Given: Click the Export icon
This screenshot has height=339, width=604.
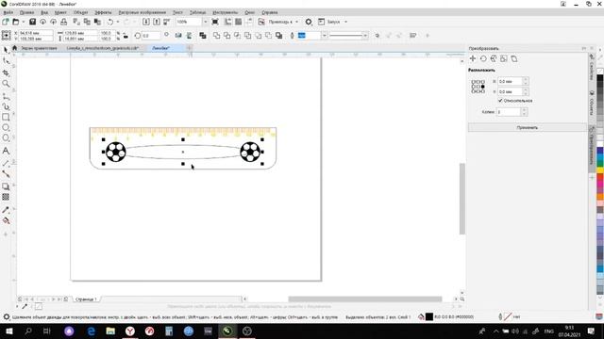Looking at the screenshot, I should click(157, 22).
